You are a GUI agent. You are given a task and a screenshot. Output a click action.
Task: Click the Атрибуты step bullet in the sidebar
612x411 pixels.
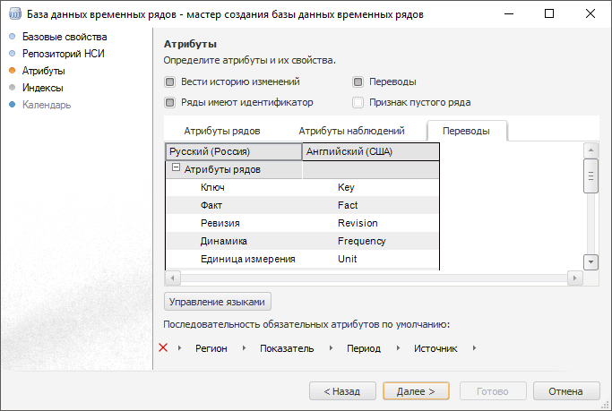pos(12,71)
